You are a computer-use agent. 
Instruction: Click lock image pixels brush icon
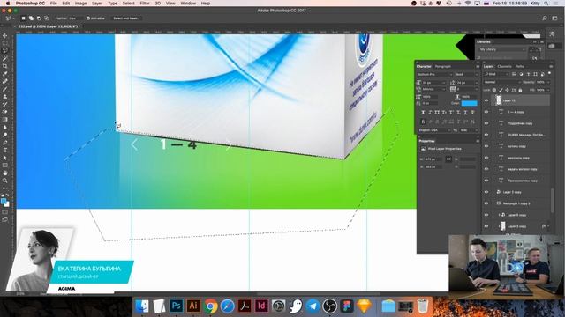[501, 90]
